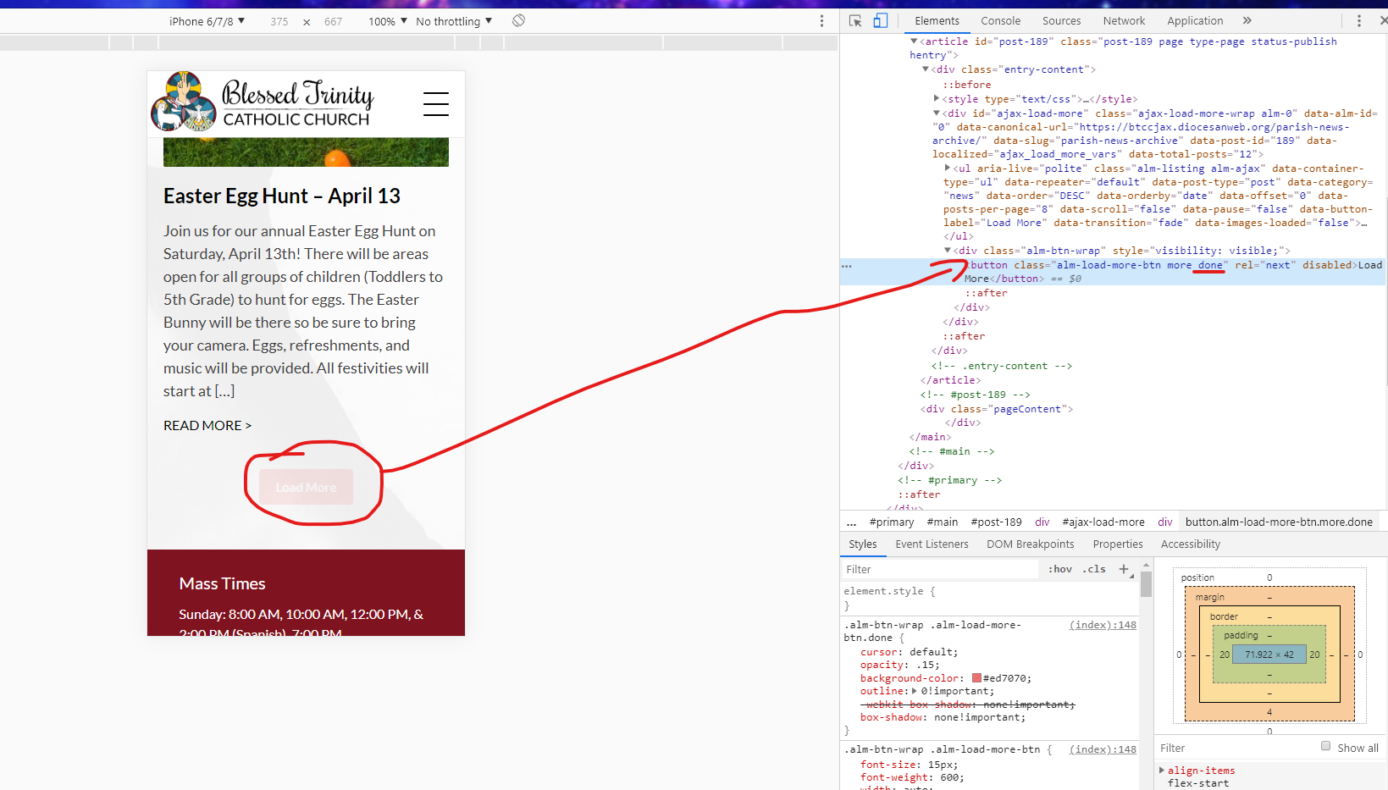Open the No throttling dropdown
Image resolution: width=1388 pixels, height=790 pixels.
click(x=454, y=21)
